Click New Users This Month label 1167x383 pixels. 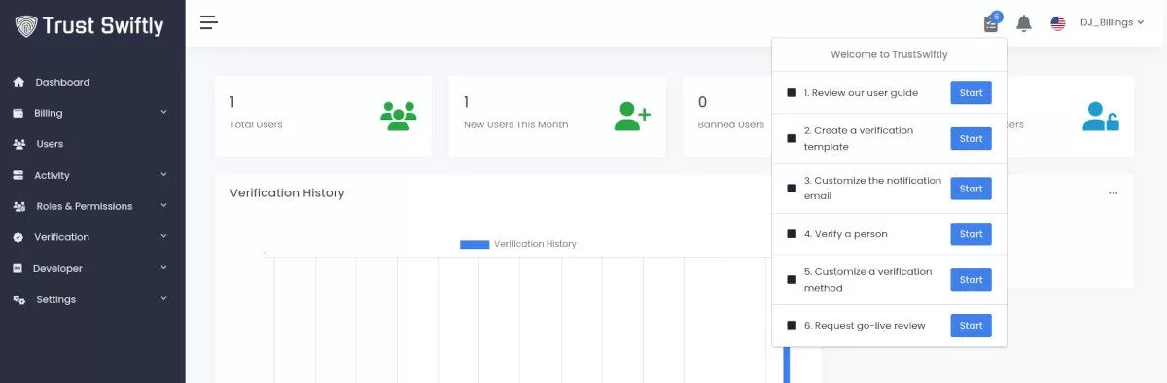[x=515, y=124]
